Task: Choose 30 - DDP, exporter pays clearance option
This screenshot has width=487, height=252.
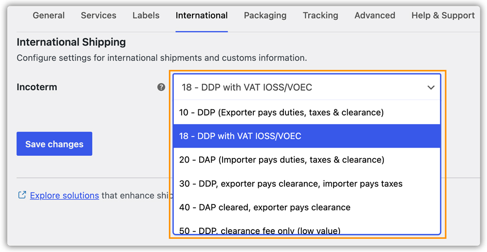Action: pyautogui.click(x=307, y=184)
